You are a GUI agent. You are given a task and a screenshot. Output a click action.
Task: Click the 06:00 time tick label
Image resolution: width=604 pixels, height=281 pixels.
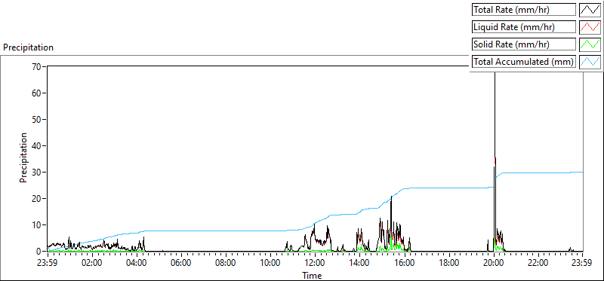[181, 264]
